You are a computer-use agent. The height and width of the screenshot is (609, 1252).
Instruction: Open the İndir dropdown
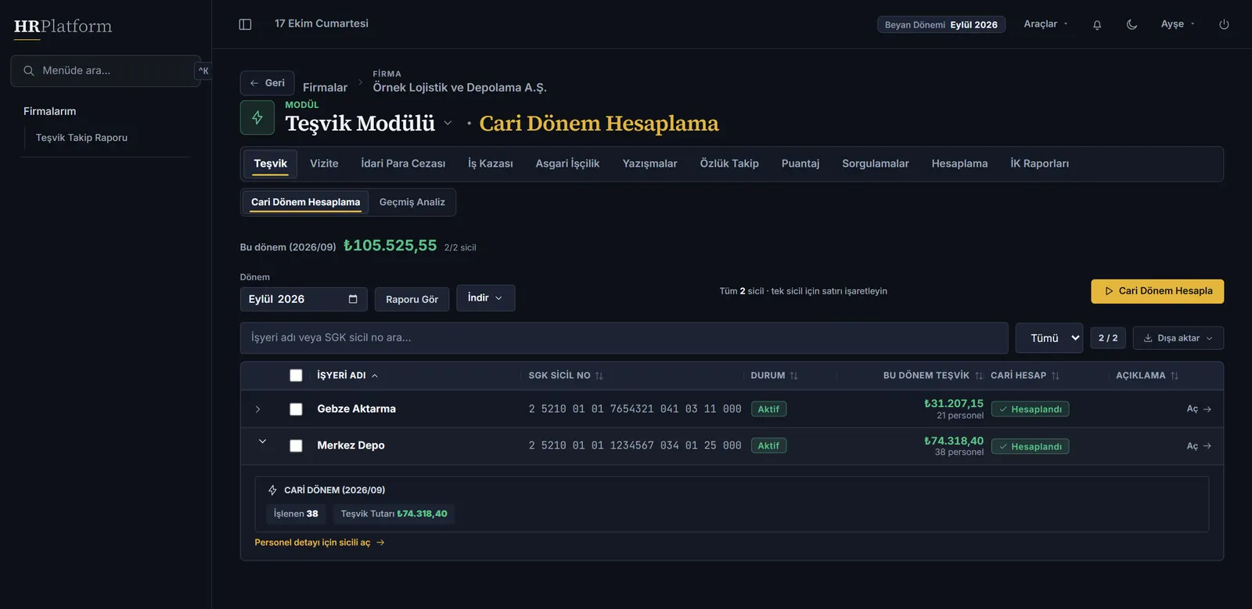[486, 298]
